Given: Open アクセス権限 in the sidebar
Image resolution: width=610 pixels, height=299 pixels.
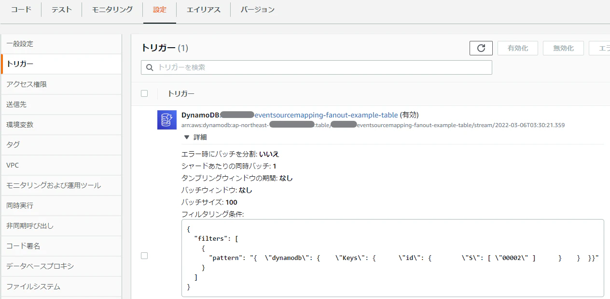Looking at the screenshot, I should click(61, 84).
